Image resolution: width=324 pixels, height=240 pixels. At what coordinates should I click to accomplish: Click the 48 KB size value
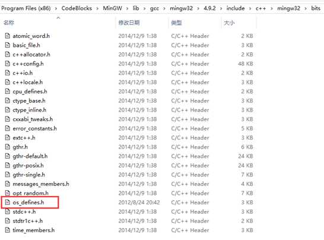246,64
